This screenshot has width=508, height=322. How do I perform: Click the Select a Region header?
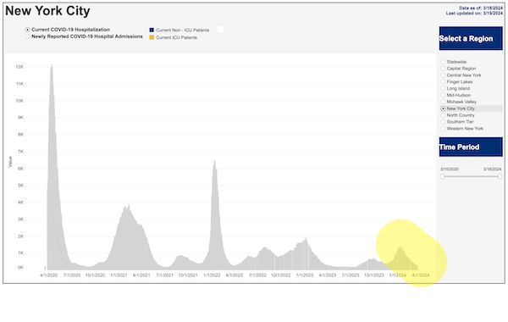pos(471,38)
